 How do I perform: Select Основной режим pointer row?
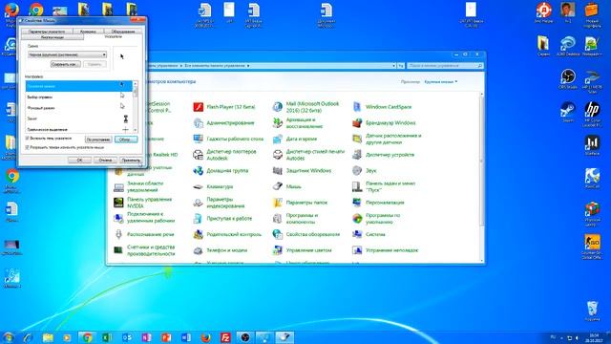coord(78,86)
